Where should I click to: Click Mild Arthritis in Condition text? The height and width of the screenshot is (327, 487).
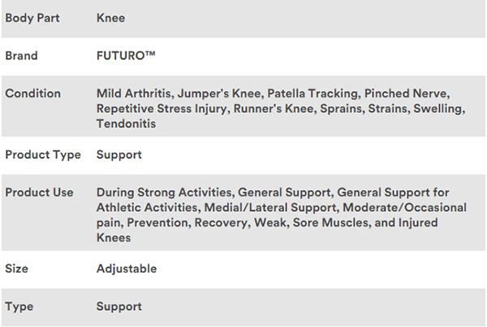tap(132, 93)
